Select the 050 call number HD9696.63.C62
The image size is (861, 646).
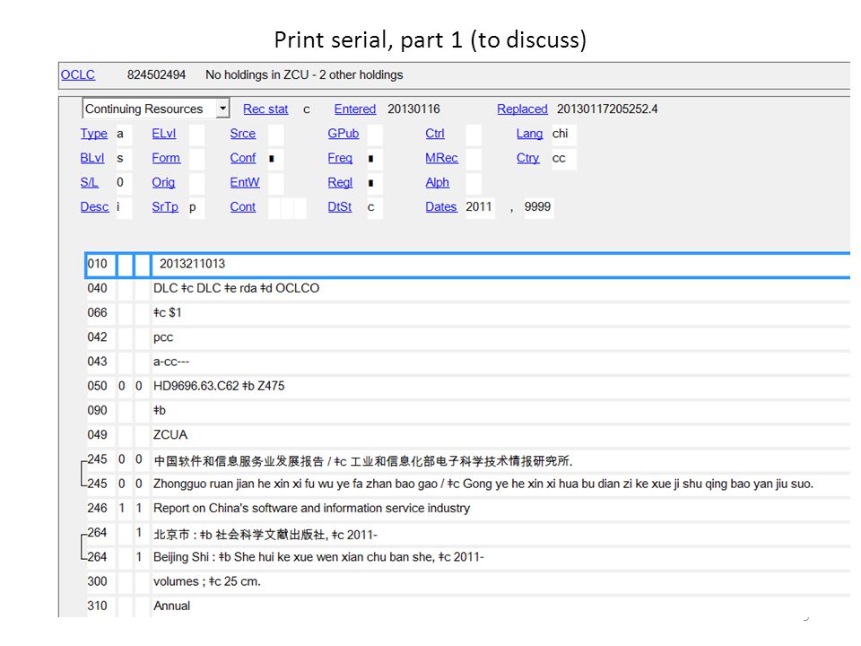click(196, 386)
